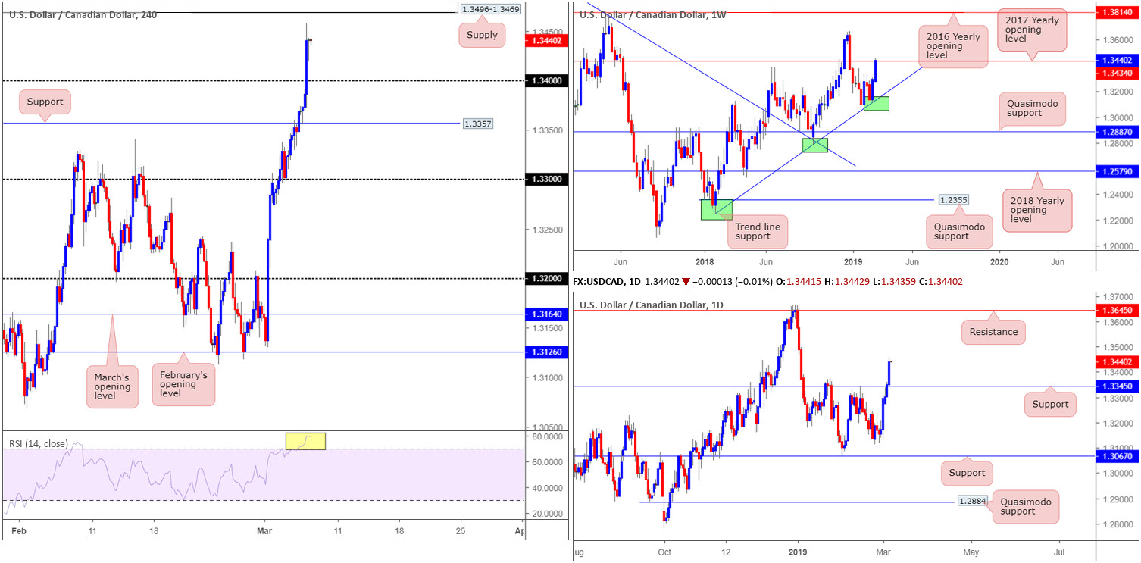Click the Supply callout on the 240 chart
The width and height of the screenshot is (1141, 563).
pyautogui.click(x=483, y=35)
